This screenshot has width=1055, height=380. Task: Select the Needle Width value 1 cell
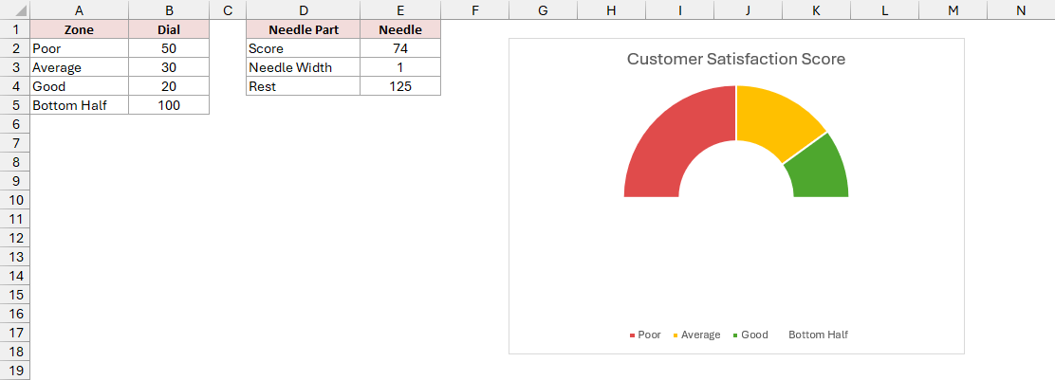point(400,67)
